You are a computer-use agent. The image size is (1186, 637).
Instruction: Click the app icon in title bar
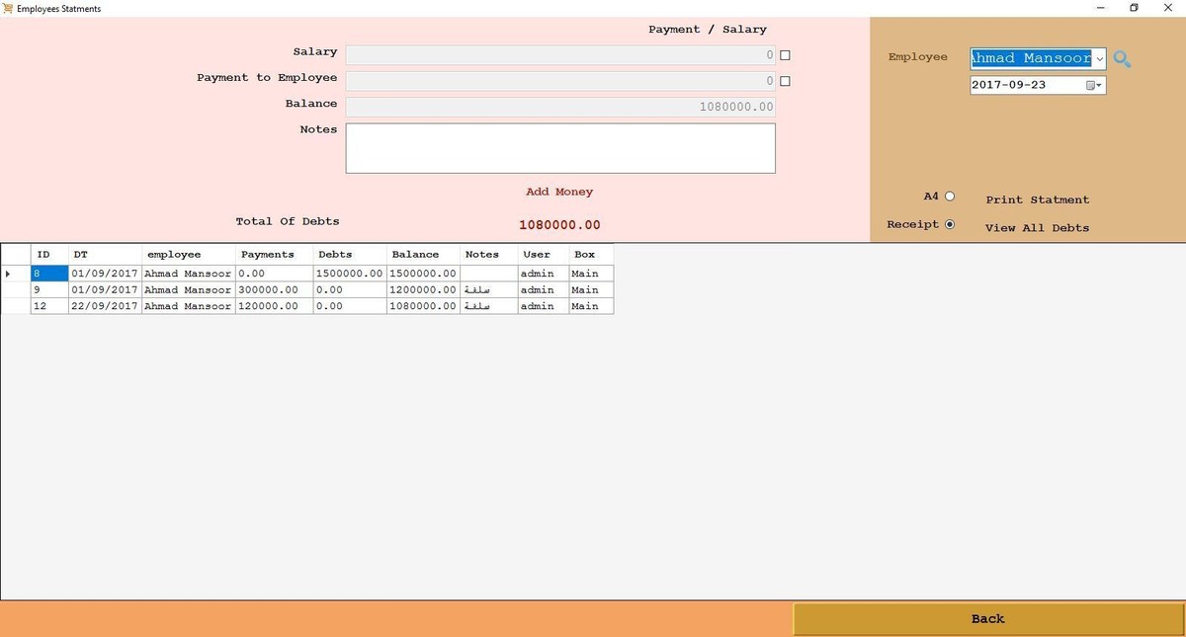point(8,8)
